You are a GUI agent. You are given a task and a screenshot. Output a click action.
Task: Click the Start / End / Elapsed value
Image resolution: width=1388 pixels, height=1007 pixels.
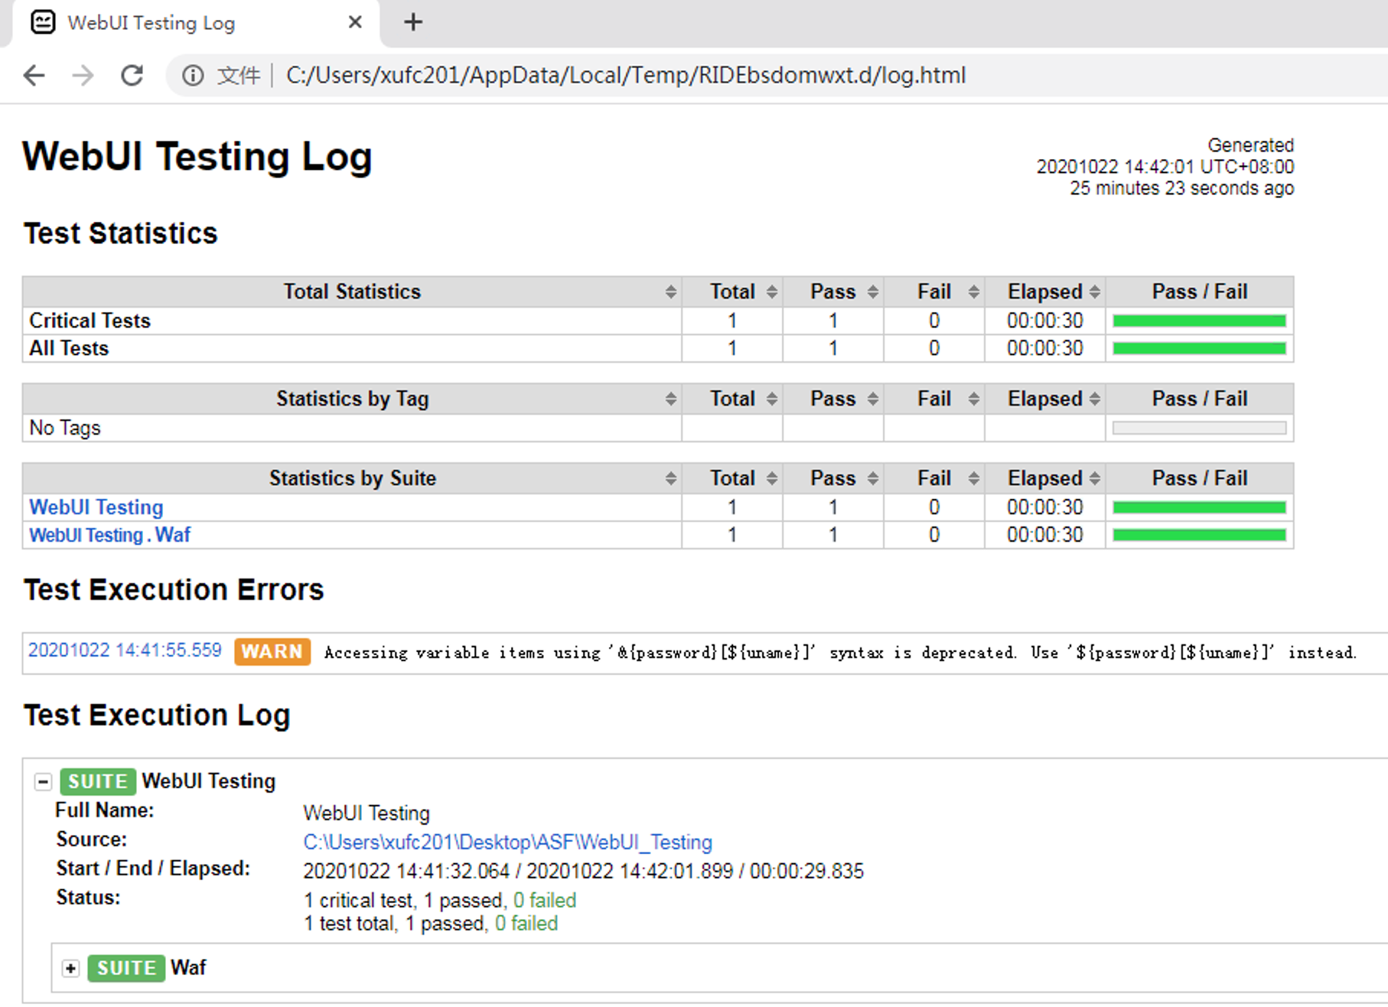coord(583,872)
